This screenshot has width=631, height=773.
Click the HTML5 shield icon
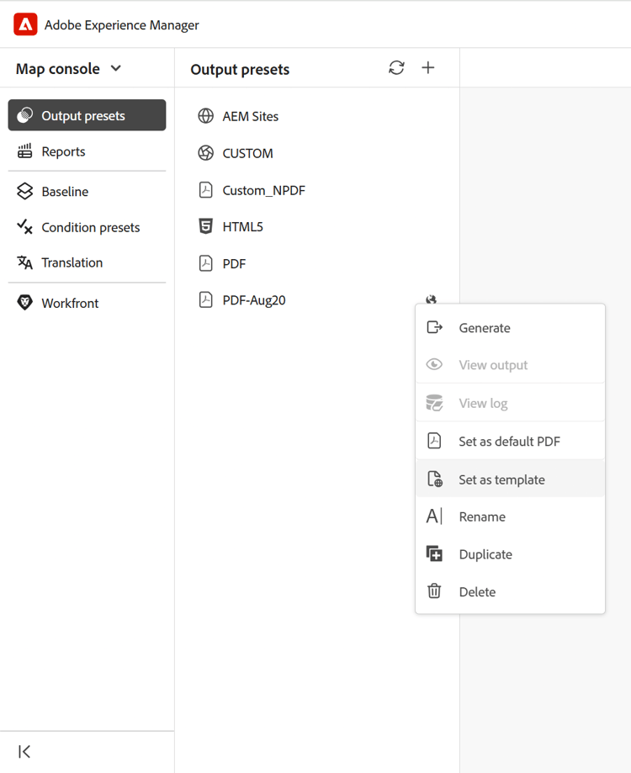(x=205, y=226)
